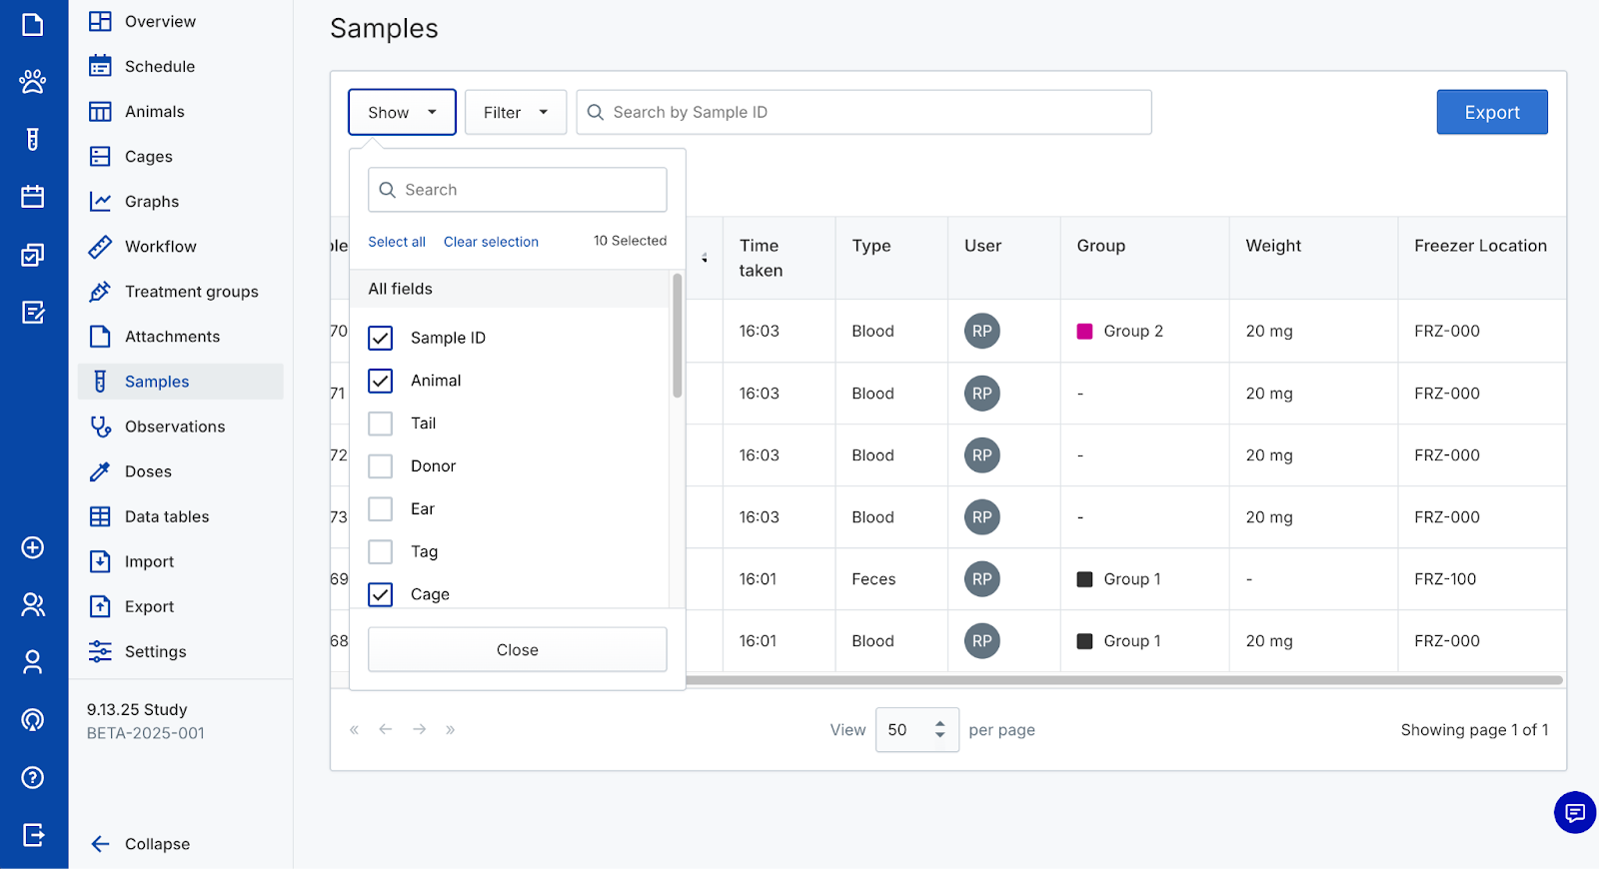Screen dimensions: 1599x869
Task: Uncheck the Sample ID checkbox
Action: (x=381, y=339)
